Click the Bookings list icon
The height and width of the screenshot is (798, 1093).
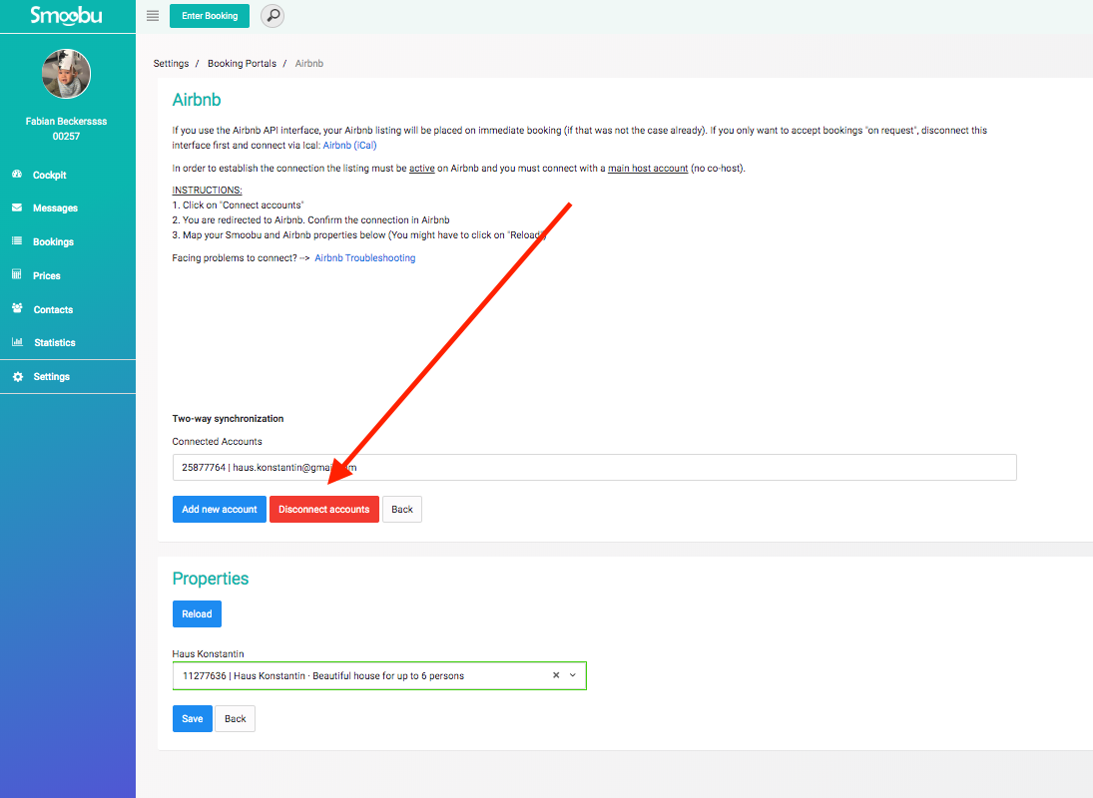pyautogui.click(x=17, y=241)
